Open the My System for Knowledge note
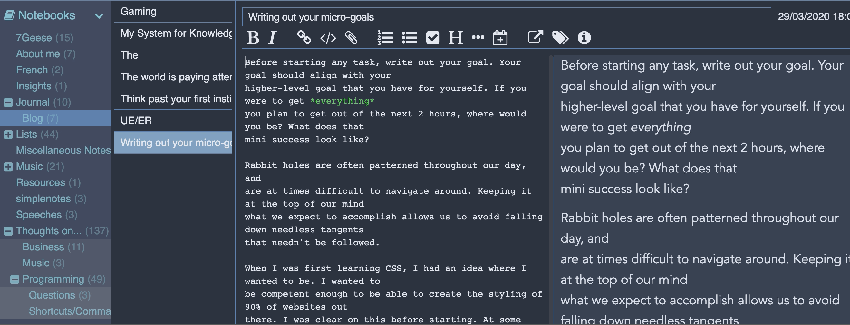The width and height of the screenshot is (850, 325). (173, 33)
